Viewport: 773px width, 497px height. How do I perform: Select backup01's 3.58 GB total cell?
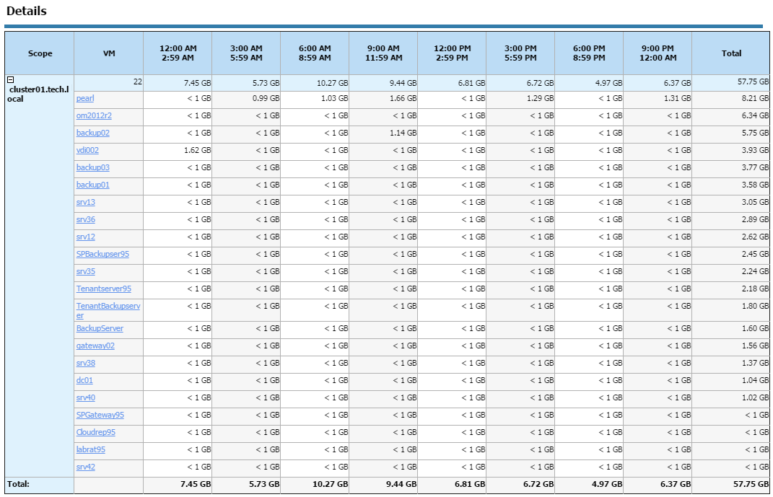(x=731, y=185)
